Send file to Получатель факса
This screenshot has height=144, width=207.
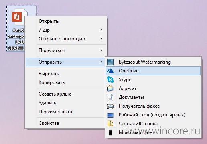pos(153,106)
